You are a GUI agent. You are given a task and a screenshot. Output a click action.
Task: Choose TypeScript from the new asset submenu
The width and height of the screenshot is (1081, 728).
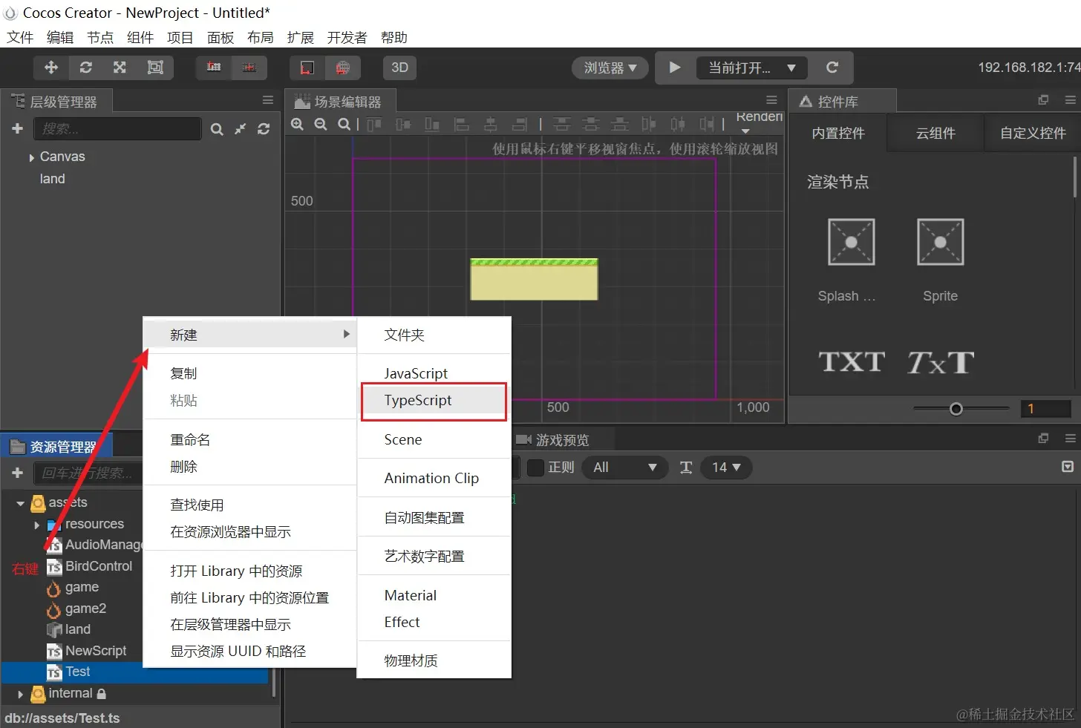(434, 401)
